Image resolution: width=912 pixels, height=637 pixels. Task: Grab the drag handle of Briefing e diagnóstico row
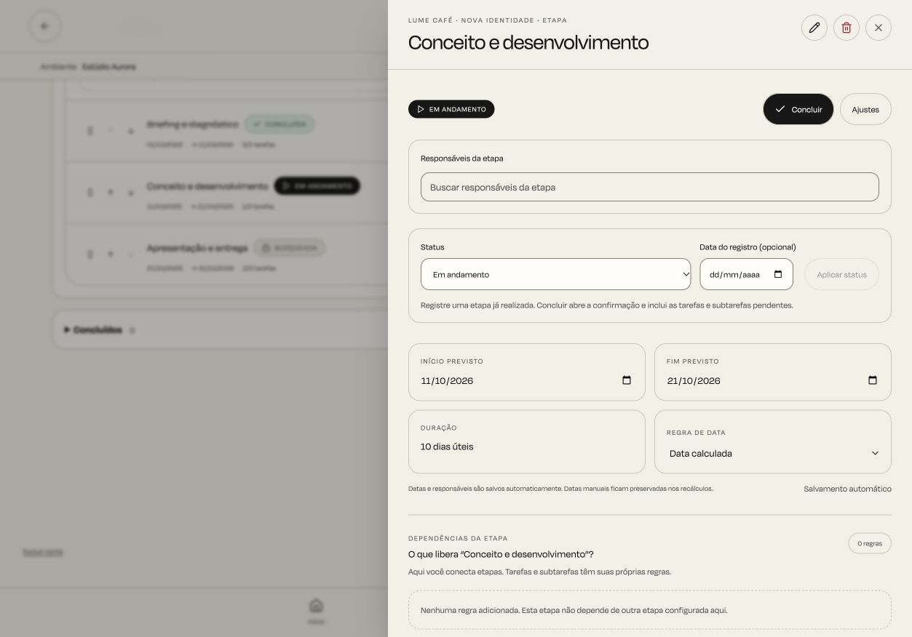click(x=90, y=131)
